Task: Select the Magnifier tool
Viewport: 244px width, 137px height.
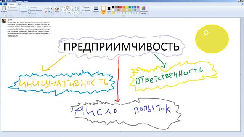Action: click(x=51, y=12)
